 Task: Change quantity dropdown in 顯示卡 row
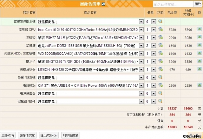[150, 62]
